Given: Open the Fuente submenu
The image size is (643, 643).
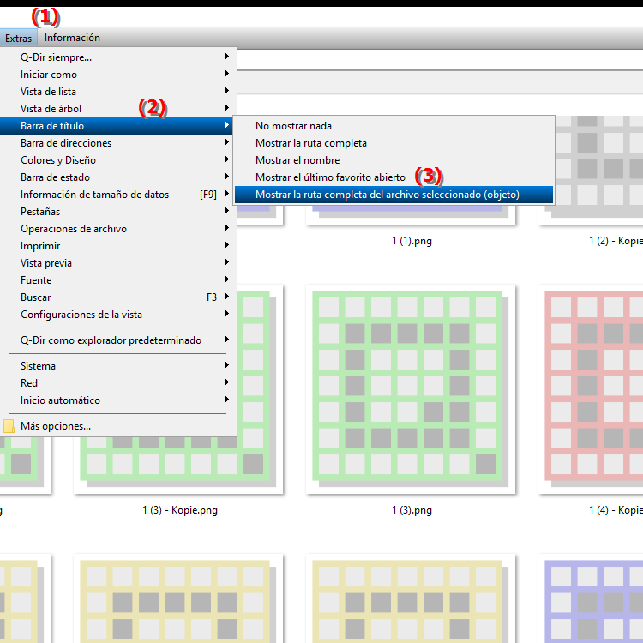Looking at the screenshot, I should pos(118,280).
